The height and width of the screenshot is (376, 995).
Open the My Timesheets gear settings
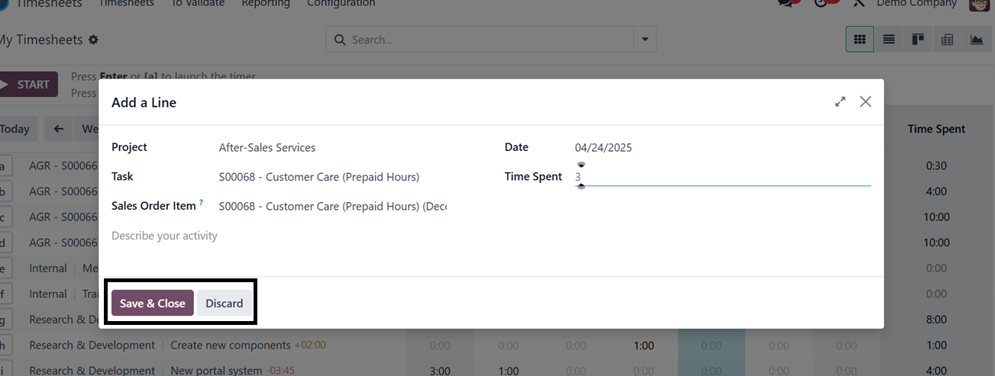(93, 40)
